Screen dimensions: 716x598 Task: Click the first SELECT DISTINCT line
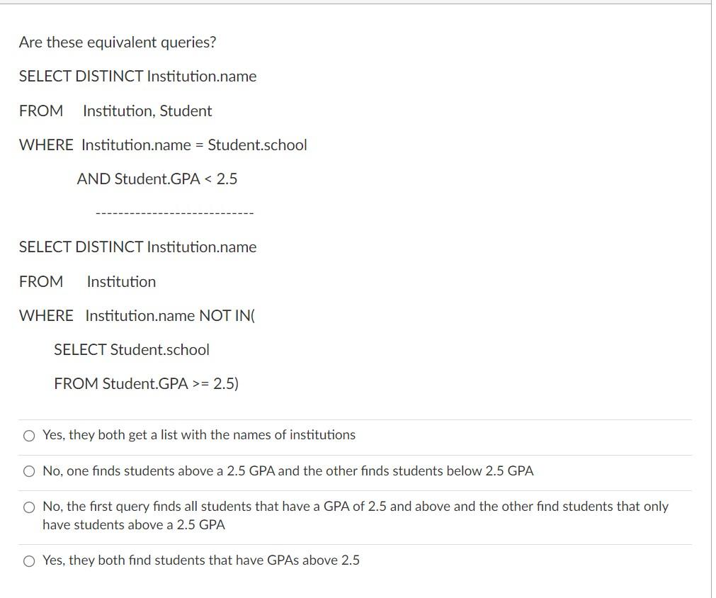(137, 76)
